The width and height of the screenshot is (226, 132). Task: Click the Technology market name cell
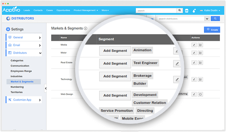coord(67,79)
